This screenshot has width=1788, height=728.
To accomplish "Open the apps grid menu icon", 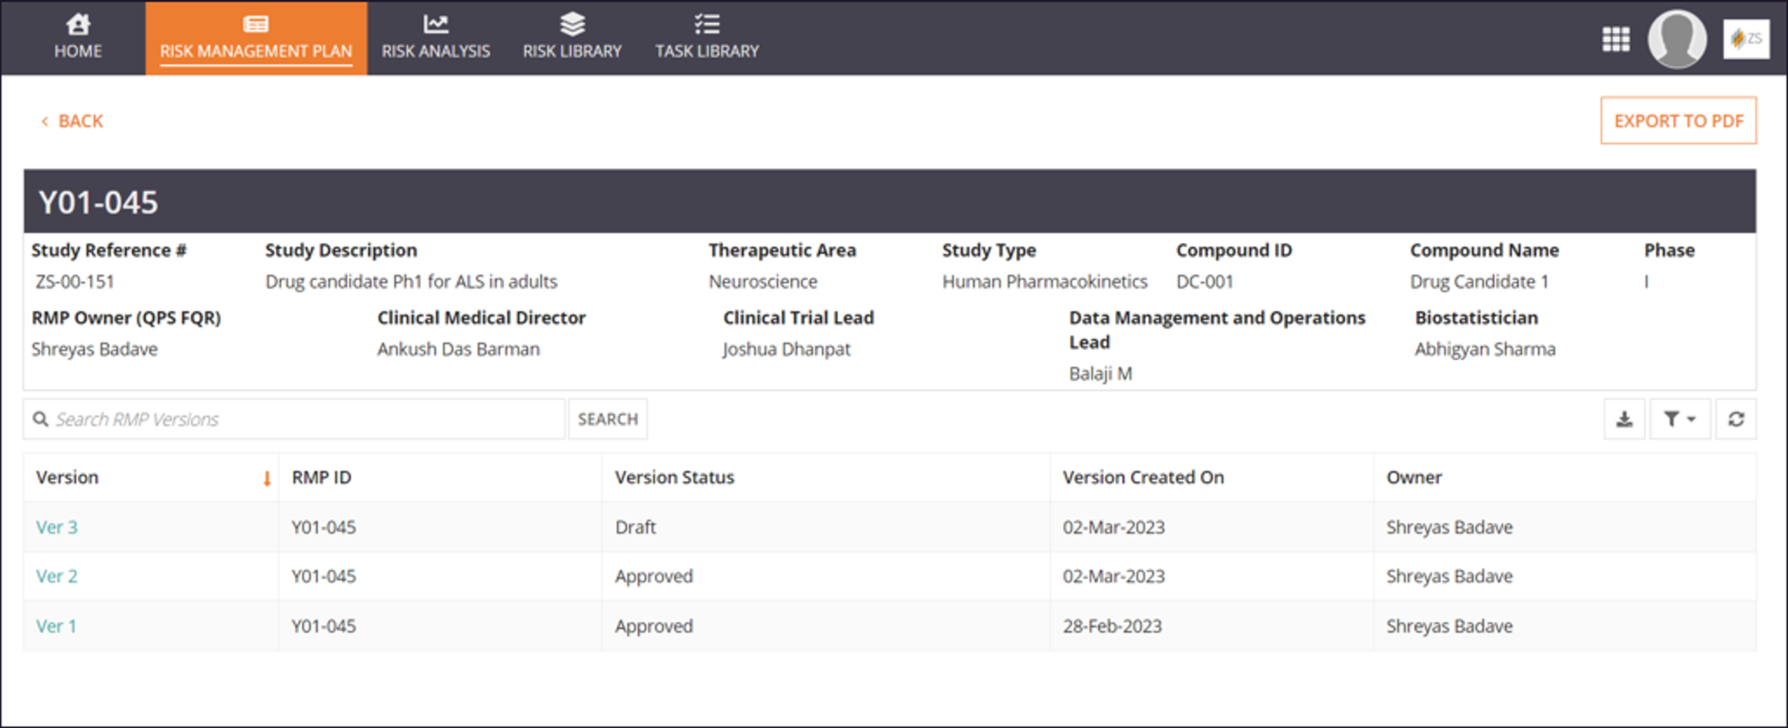I will tap(1616, 40).
